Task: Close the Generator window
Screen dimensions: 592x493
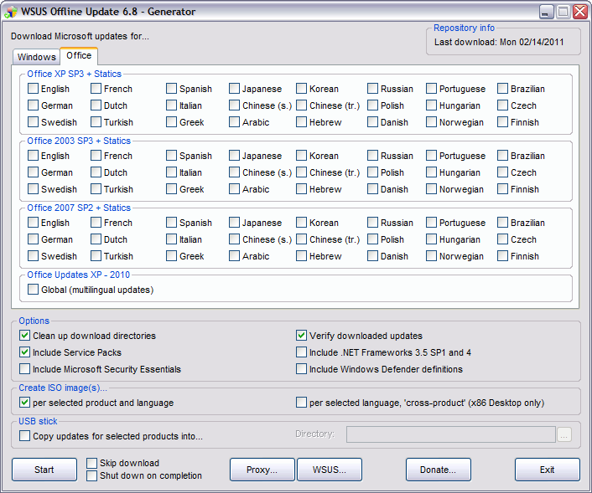Action: pos(579,12)
